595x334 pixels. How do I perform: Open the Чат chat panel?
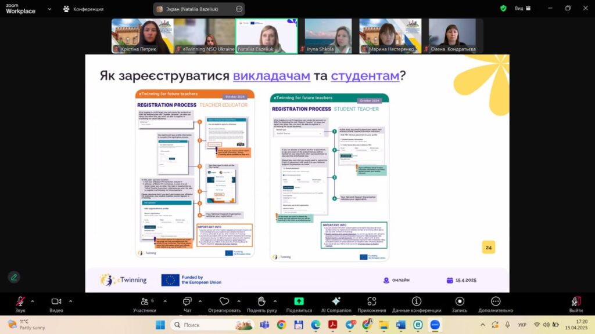(187, 302)
